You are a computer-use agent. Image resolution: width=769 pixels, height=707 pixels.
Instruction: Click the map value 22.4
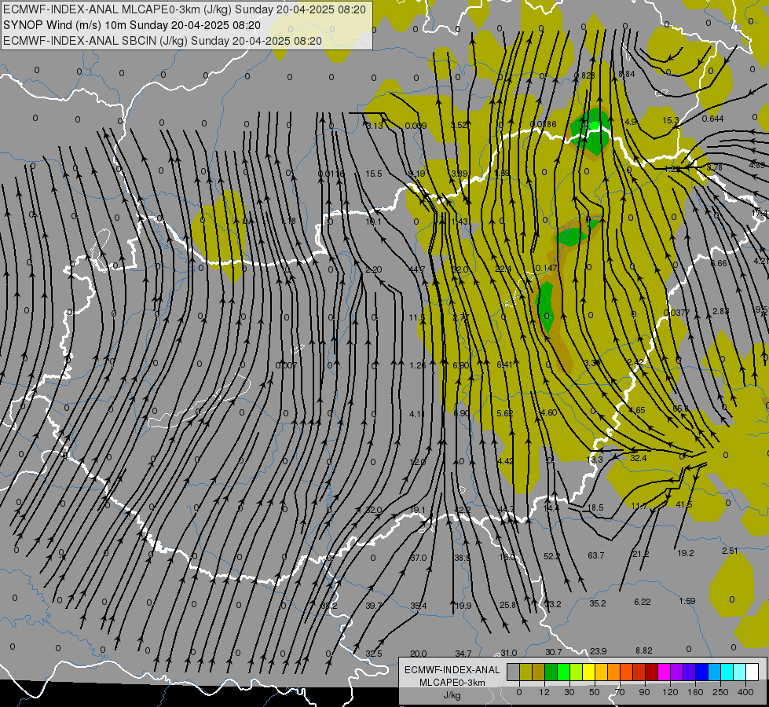click(504, 269)
